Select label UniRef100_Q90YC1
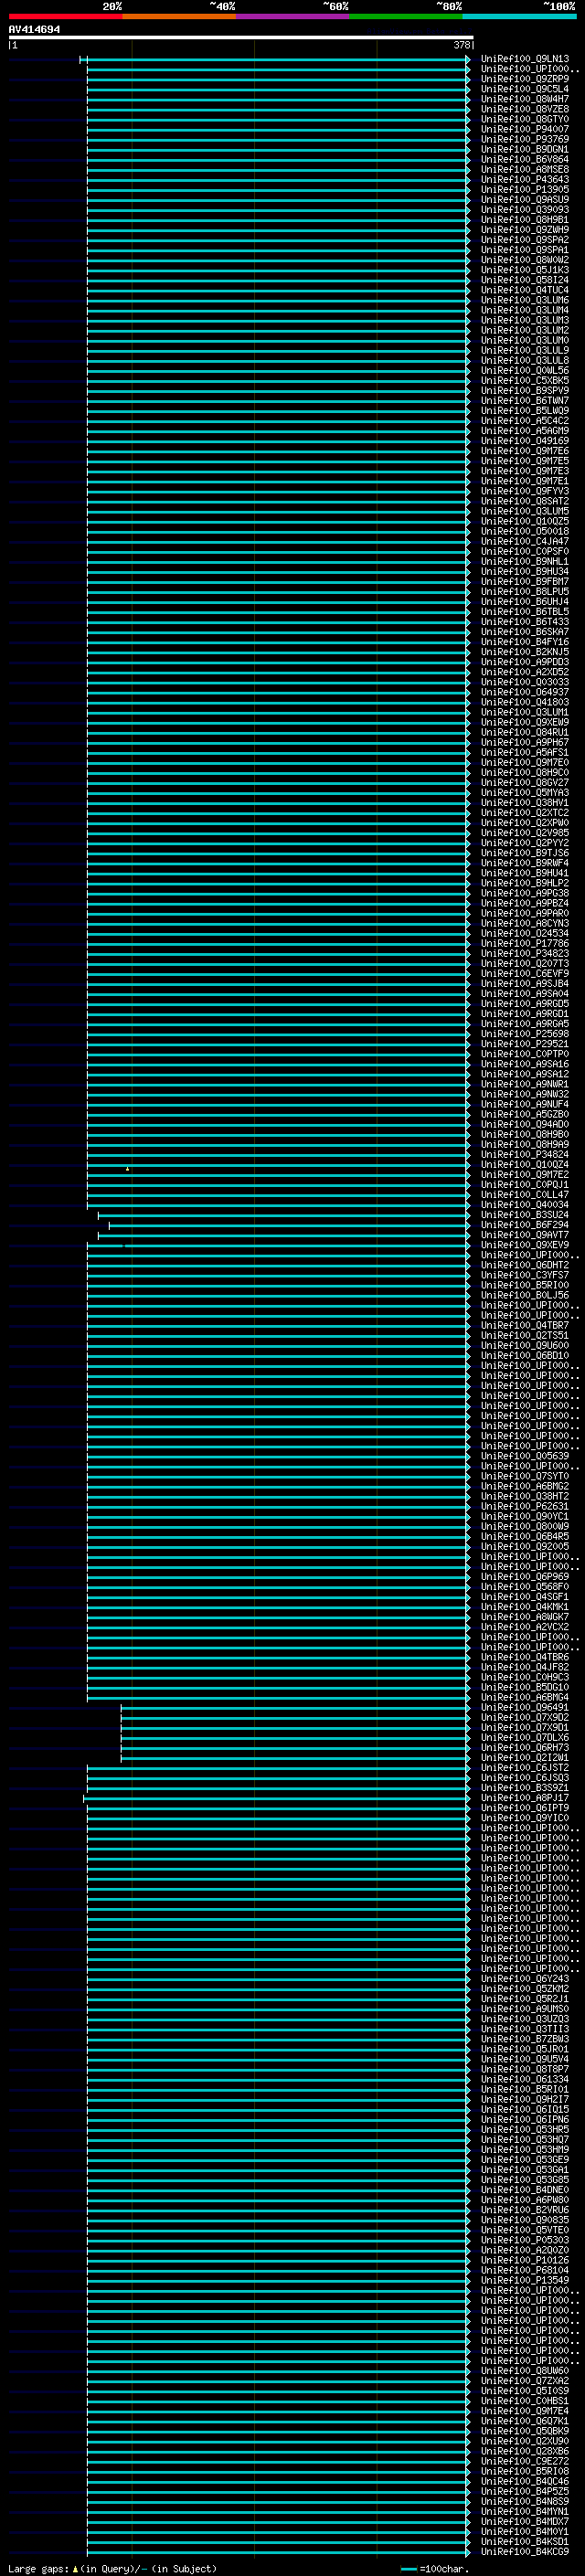585x2576 pixels. pos(525,1516)
